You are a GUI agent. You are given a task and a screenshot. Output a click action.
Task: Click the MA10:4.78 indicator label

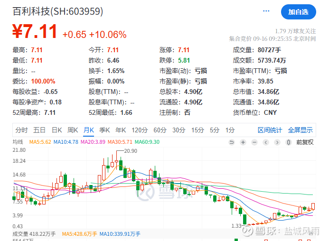66,142
